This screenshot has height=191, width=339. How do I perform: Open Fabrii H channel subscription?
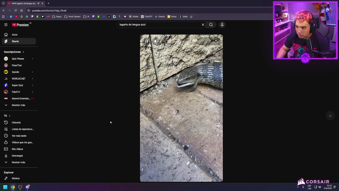click(x=19, y=92)
